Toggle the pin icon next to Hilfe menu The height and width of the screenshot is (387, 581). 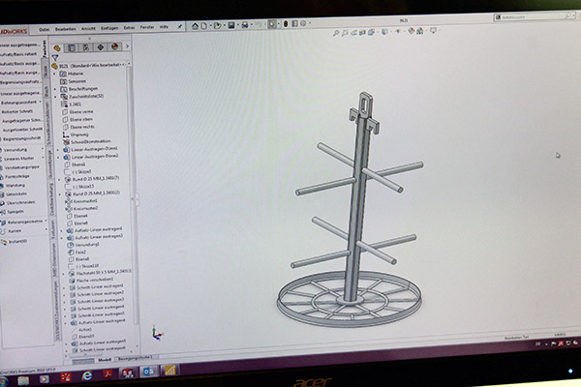click(x=180, y=28)
